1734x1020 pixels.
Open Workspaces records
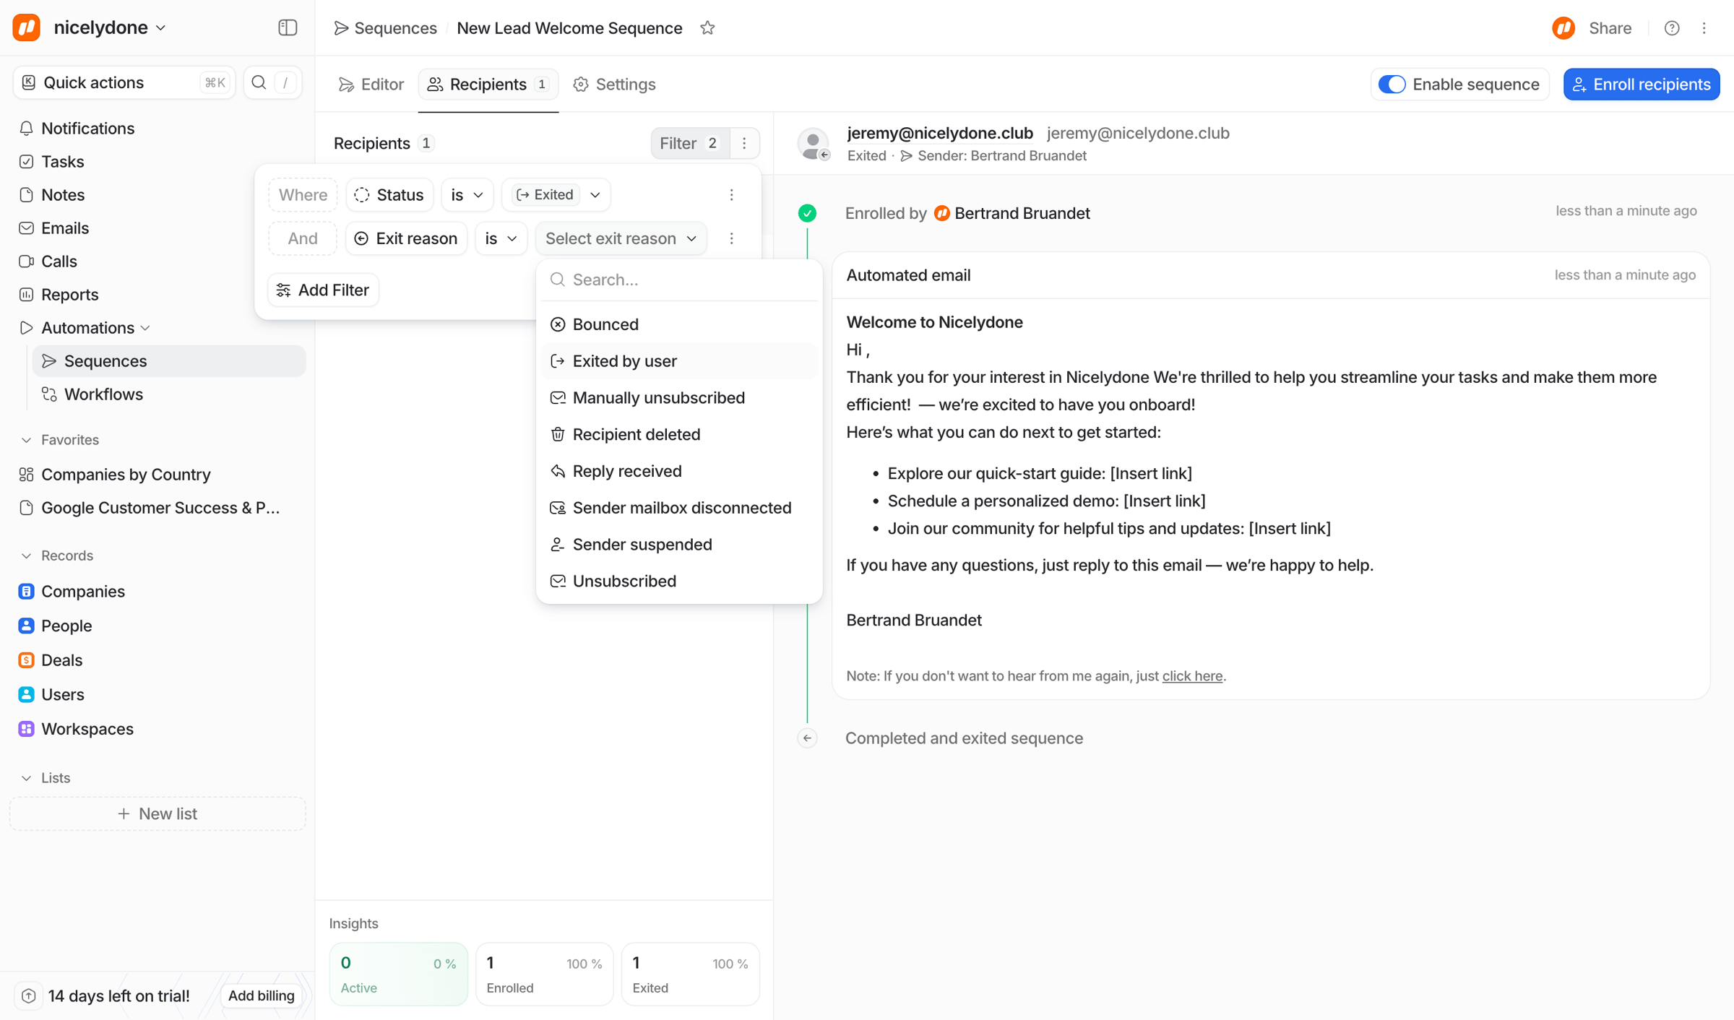[87, 728]
